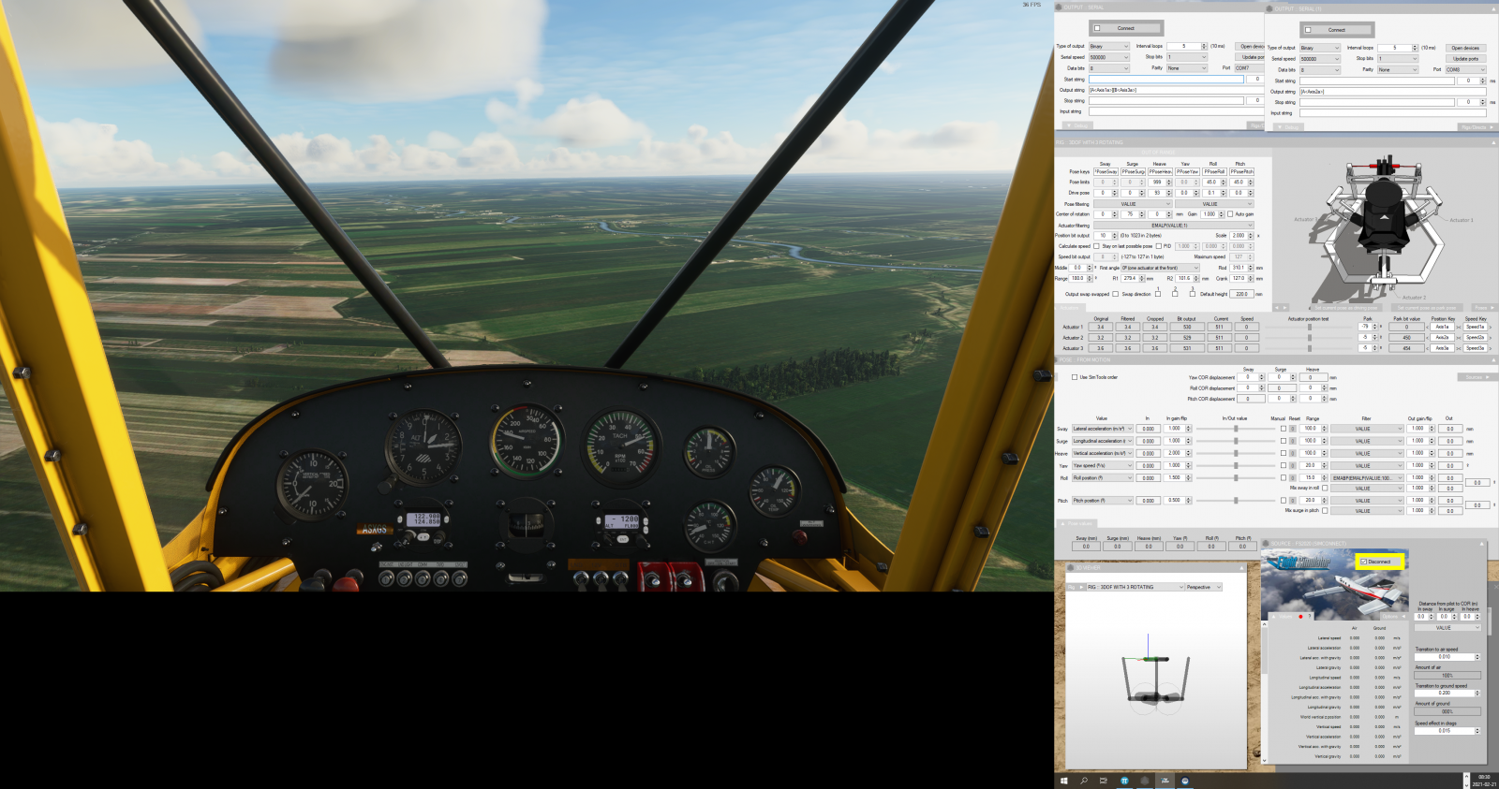Click the Sway In/Out value slider
The image size is (1499, 789).
pos(1236,429)
